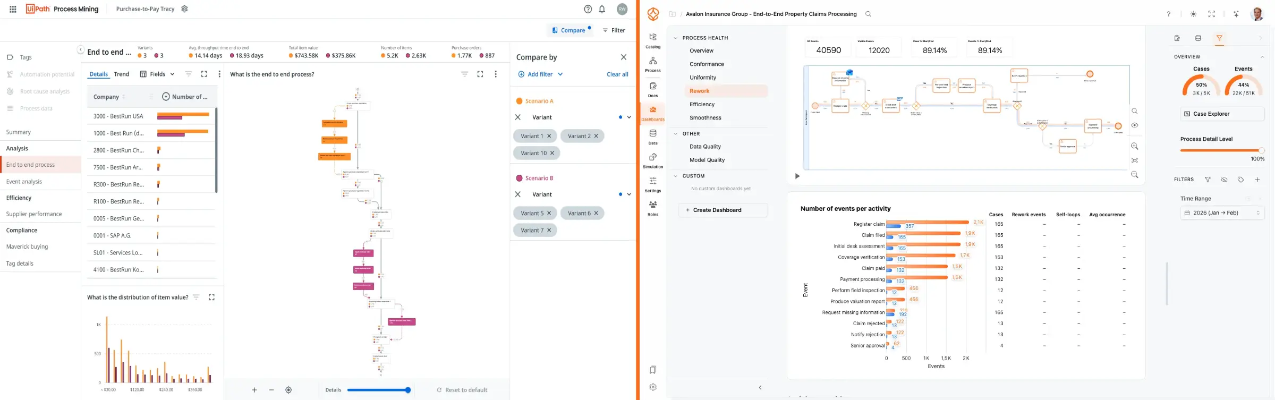Open the tag icon in the Filters row
This screenshot has height=400, width=1275.
pyautogui.click(x=1240, y=180)
